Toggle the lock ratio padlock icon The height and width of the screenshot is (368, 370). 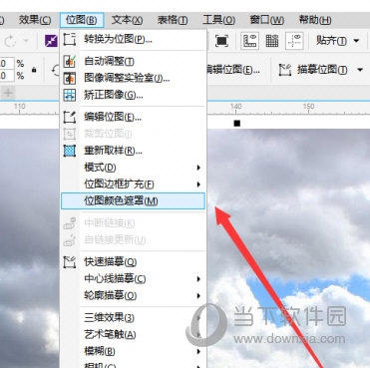pos(34,70)
